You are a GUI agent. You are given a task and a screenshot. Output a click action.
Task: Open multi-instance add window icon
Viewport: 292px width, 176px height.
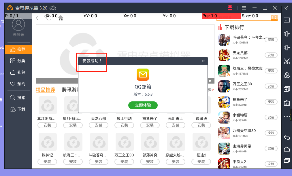coord(287,89)
